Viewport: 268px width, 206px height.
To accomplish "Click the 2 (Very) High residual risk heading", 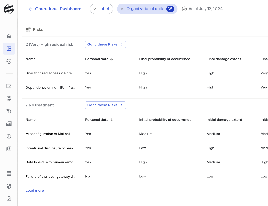I will pyautogui.click(x=49, y=45).
